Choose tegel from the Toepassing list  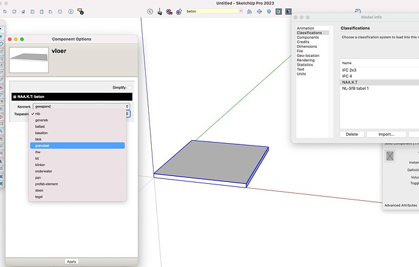pos(77,197)
